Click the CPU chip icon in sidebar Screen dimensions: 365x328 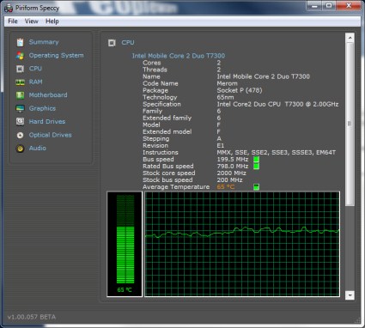point(20,69)
